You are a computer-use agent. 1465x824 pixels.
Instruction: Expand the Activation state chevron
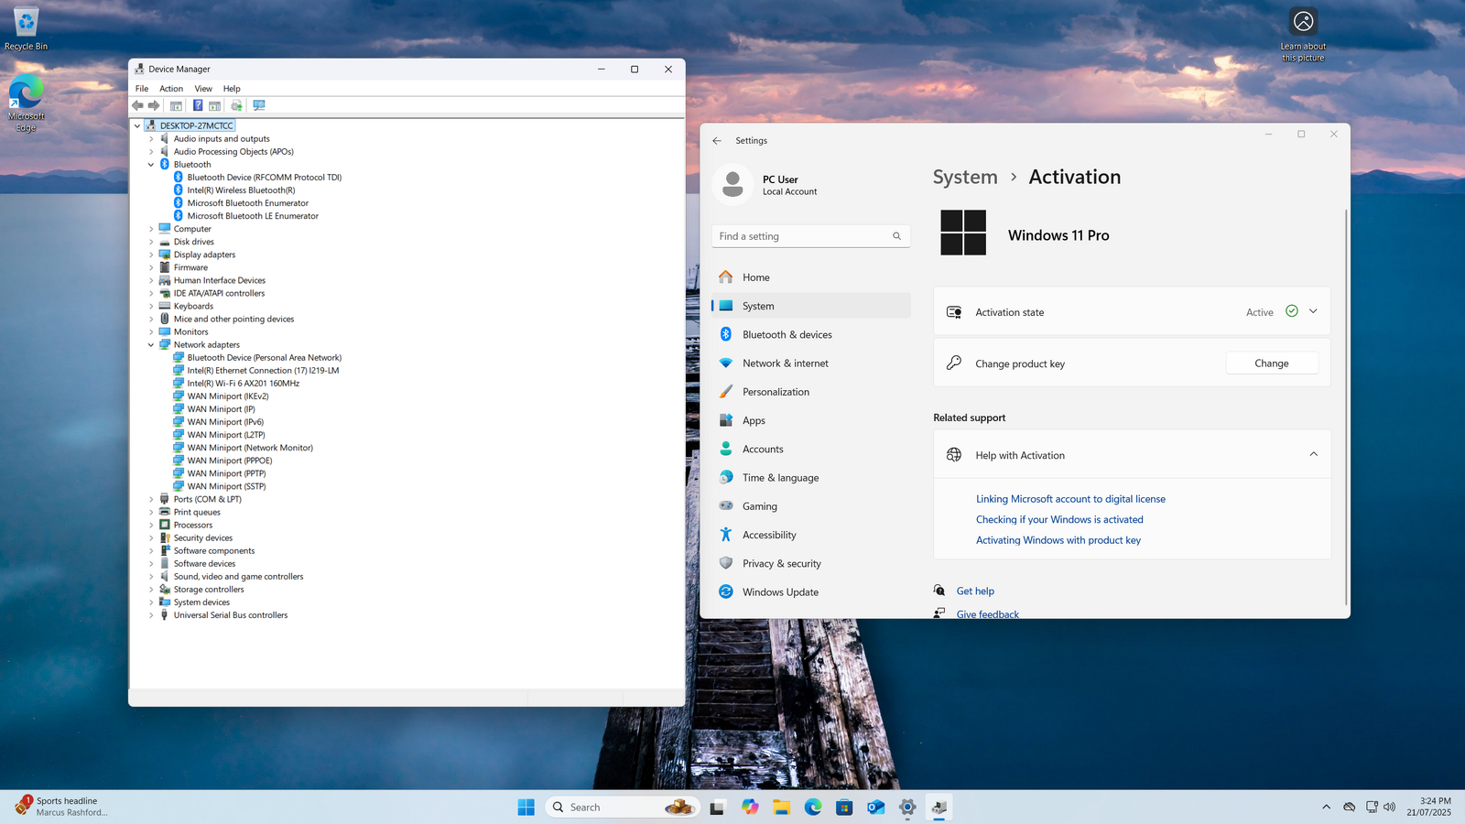(x=1313, y=312)
